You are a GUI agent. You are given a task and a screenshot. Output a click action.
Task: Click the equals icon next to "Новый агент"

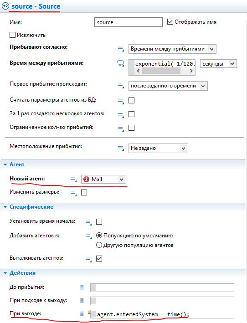[x=73, y=179]
